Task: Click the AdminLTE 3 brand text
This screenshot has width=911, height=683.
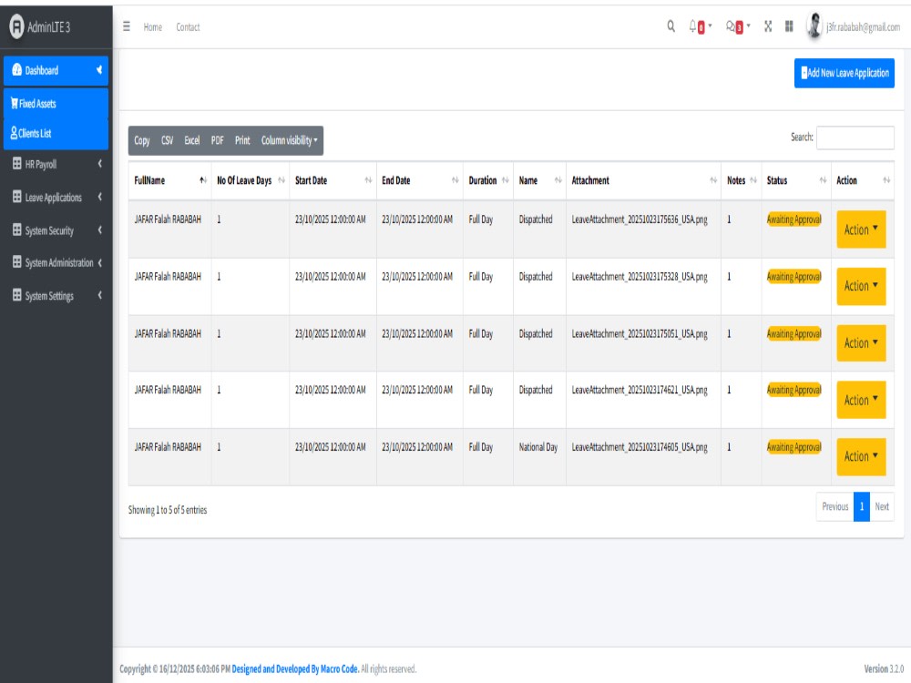Action: (49, 27)
